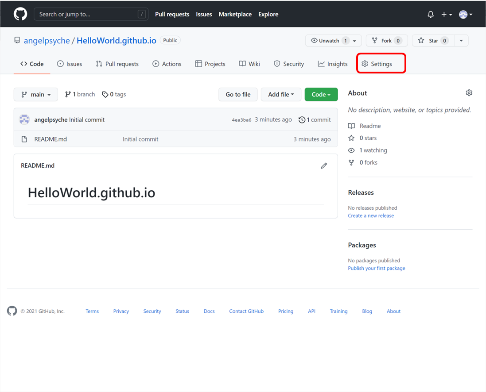Expand the Star lists dropdown arrow
Viewport: 486px width, 392px height.
point(461,41)
